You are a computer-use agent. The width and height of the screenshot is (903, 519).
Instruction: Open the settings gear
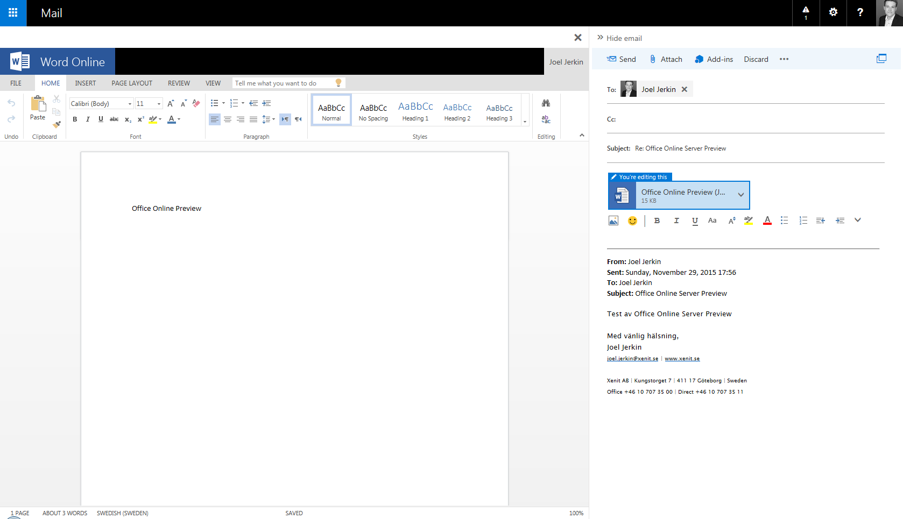(x=833, y=13)
